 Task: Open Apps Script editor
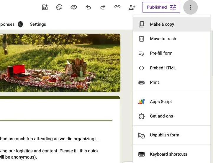(x=172, y=102)
